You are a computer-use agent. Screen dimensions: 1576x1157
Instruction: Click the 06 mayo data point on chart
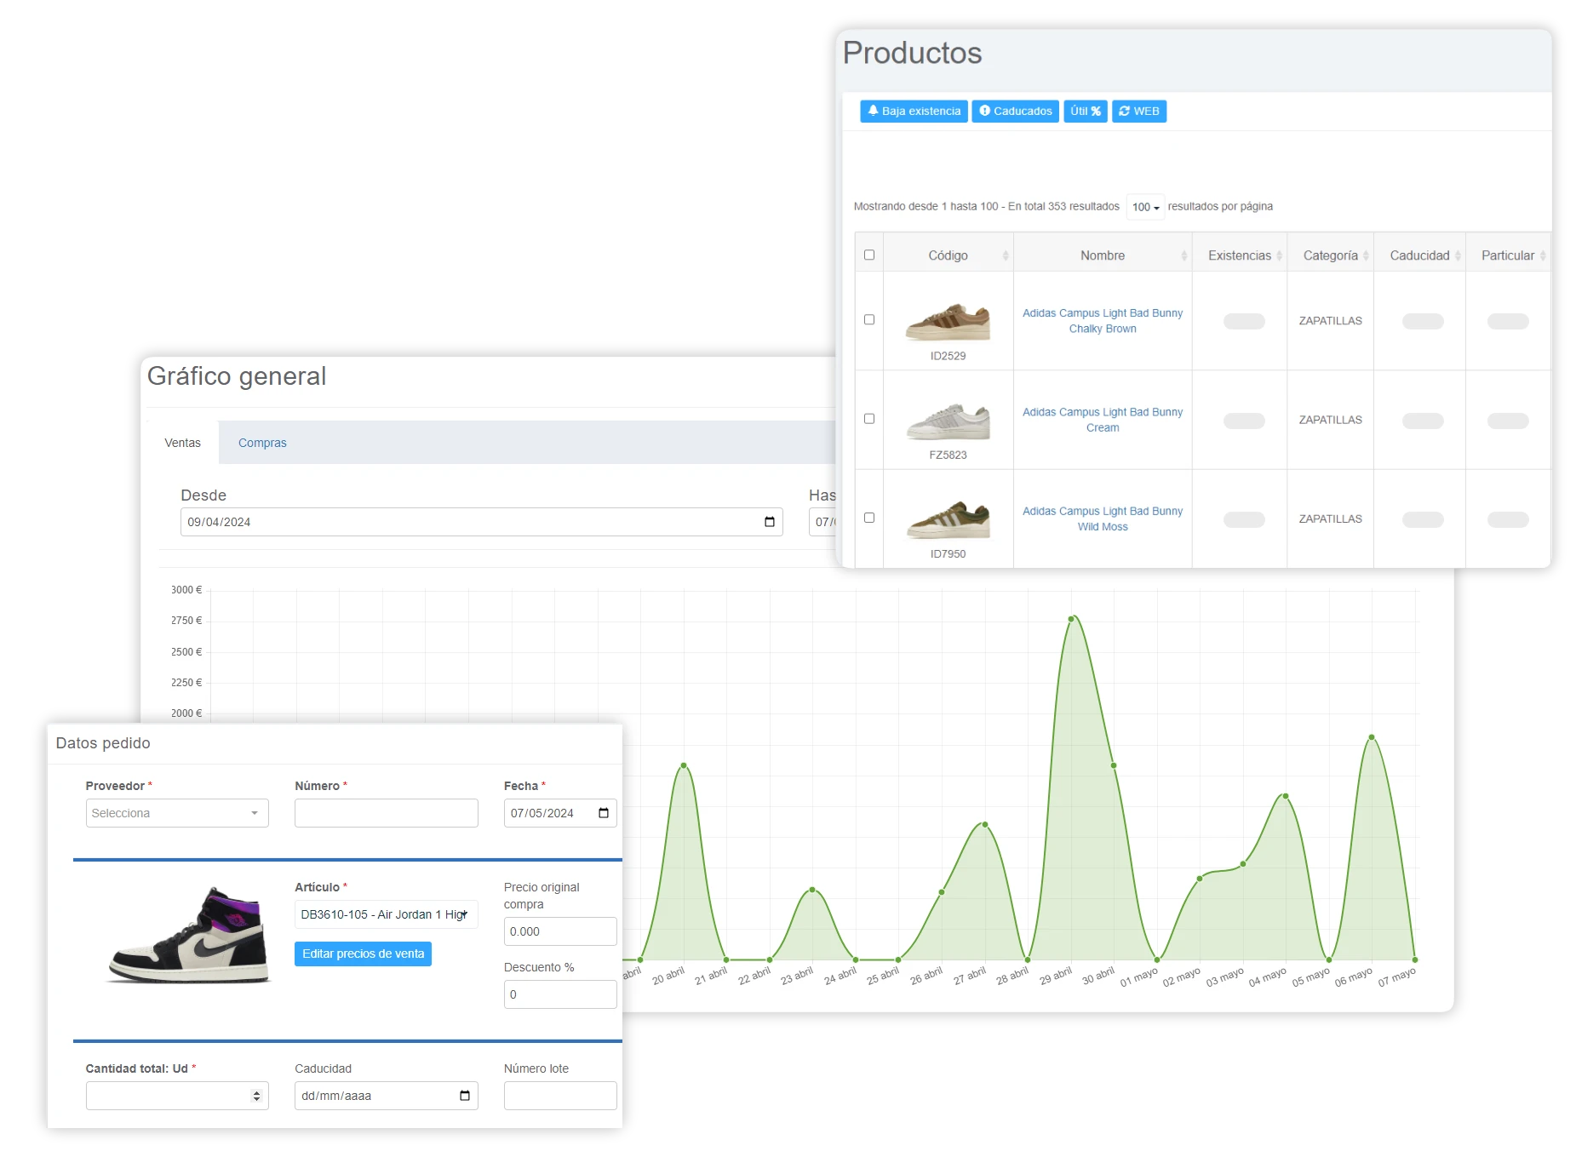(1372, 737)
